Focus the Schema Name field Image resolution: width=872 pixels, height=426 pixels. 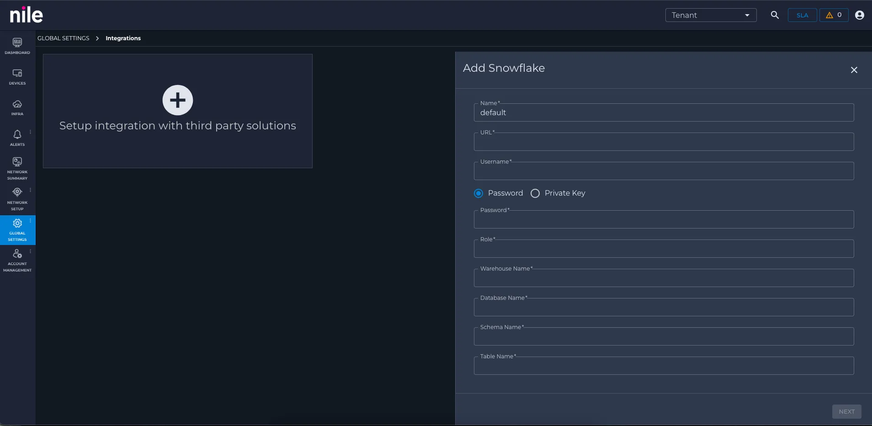(664, 336)
